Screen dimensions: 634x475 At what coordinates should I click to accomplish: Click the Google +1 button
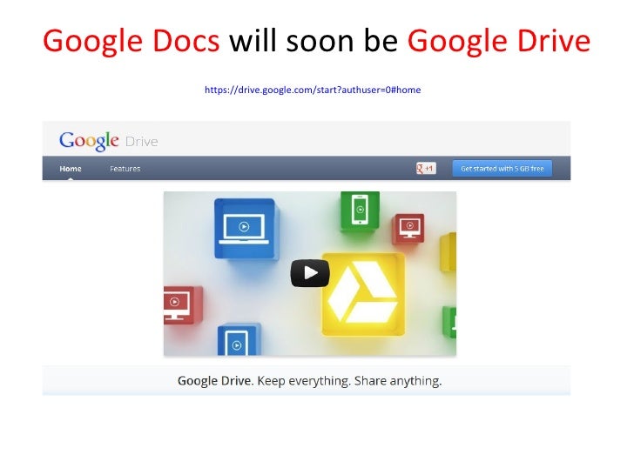[426, 168]
